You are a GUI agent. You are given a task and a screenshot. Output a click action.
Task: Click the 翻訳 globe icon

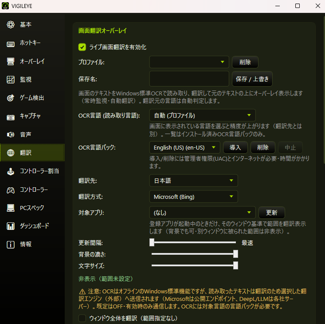(x=11, y=153)
